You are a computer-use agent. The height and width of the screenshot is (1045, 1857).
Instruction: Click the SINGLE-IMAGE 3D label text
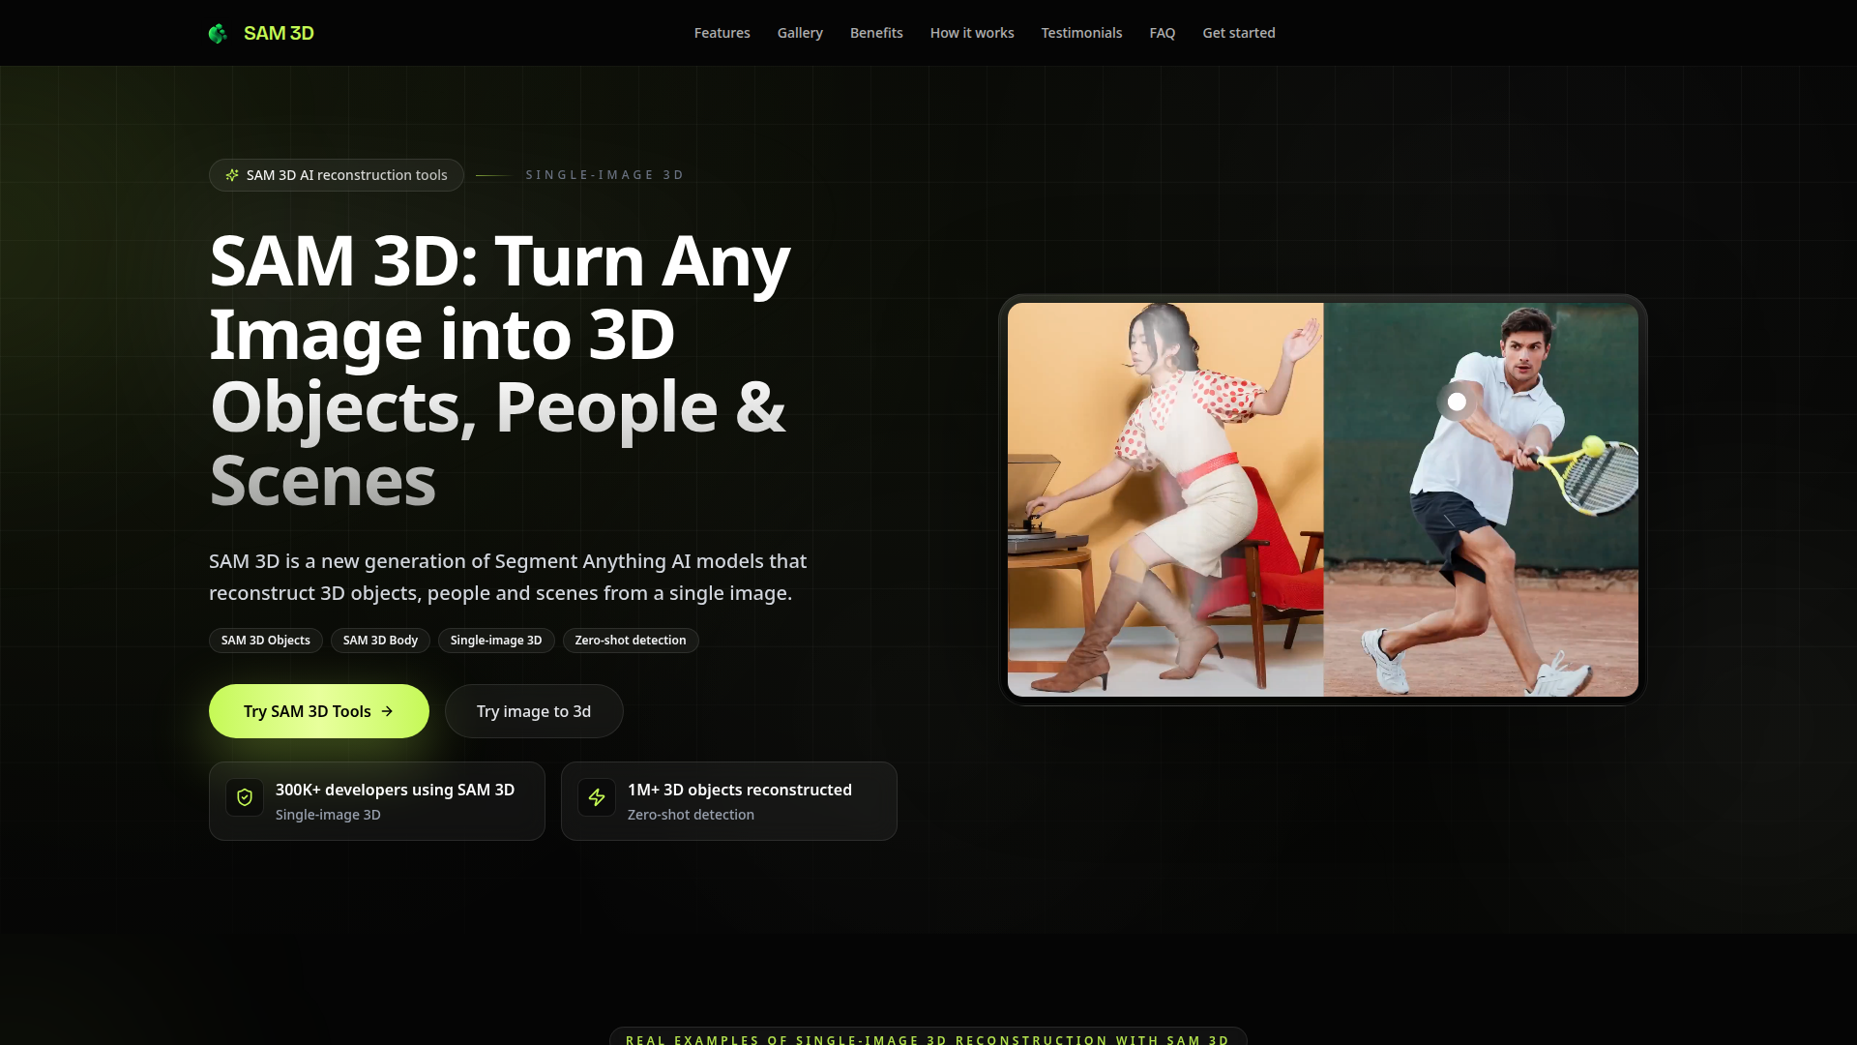coord(605,175)
